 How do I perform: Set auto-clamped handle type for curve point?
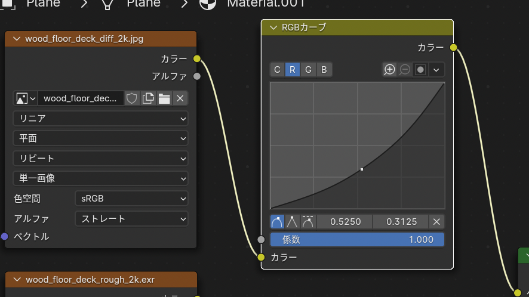[x=308, y=222]
